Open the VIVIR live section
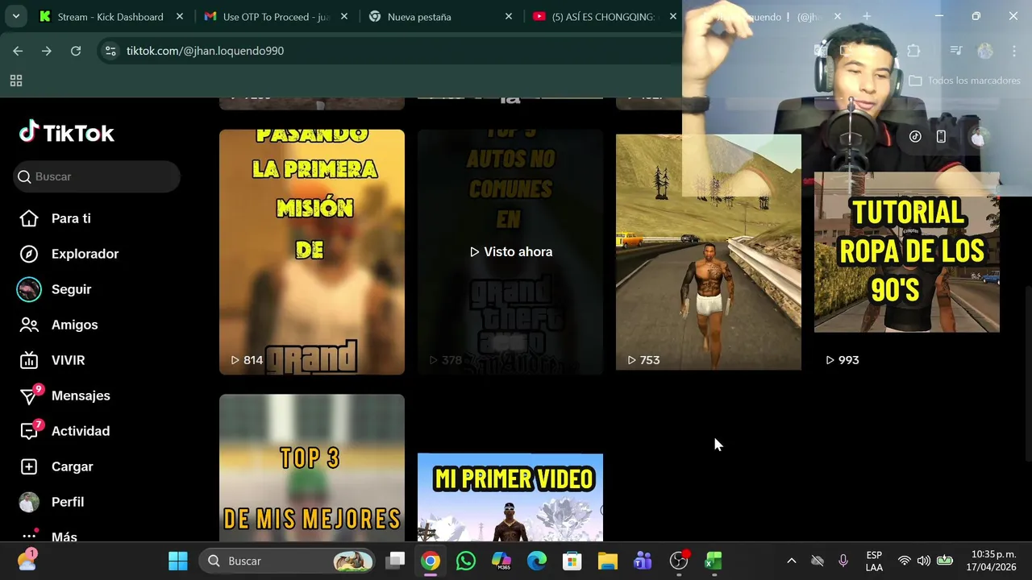This screenshot has width=1032, height=580. coord(52,360)
